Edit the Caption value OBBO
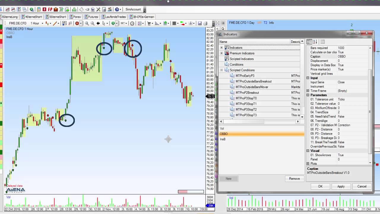The height and width of the screenshot is (214, 380). point(353,56)
